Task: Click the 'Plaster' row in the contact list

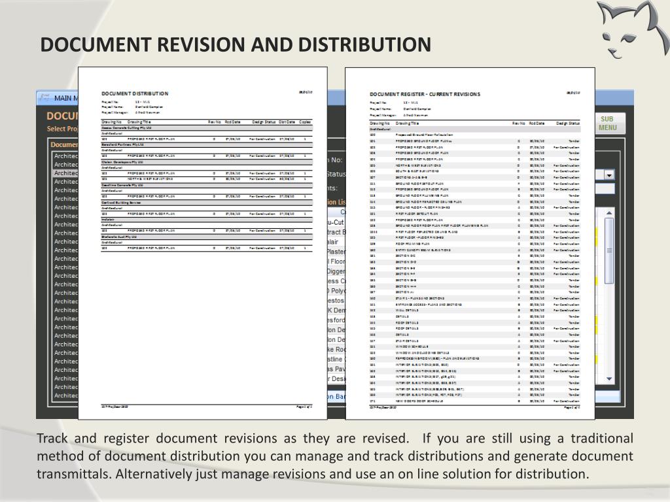Action: tap(336, 252)
